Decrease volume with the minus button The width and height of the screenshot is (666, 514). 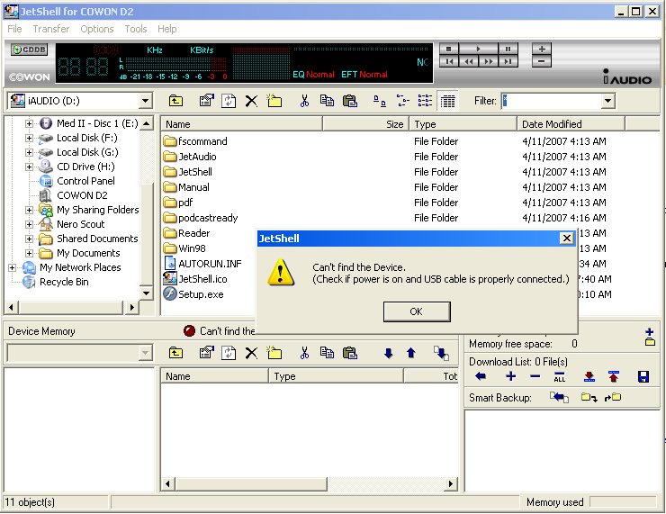click(542, 61)
